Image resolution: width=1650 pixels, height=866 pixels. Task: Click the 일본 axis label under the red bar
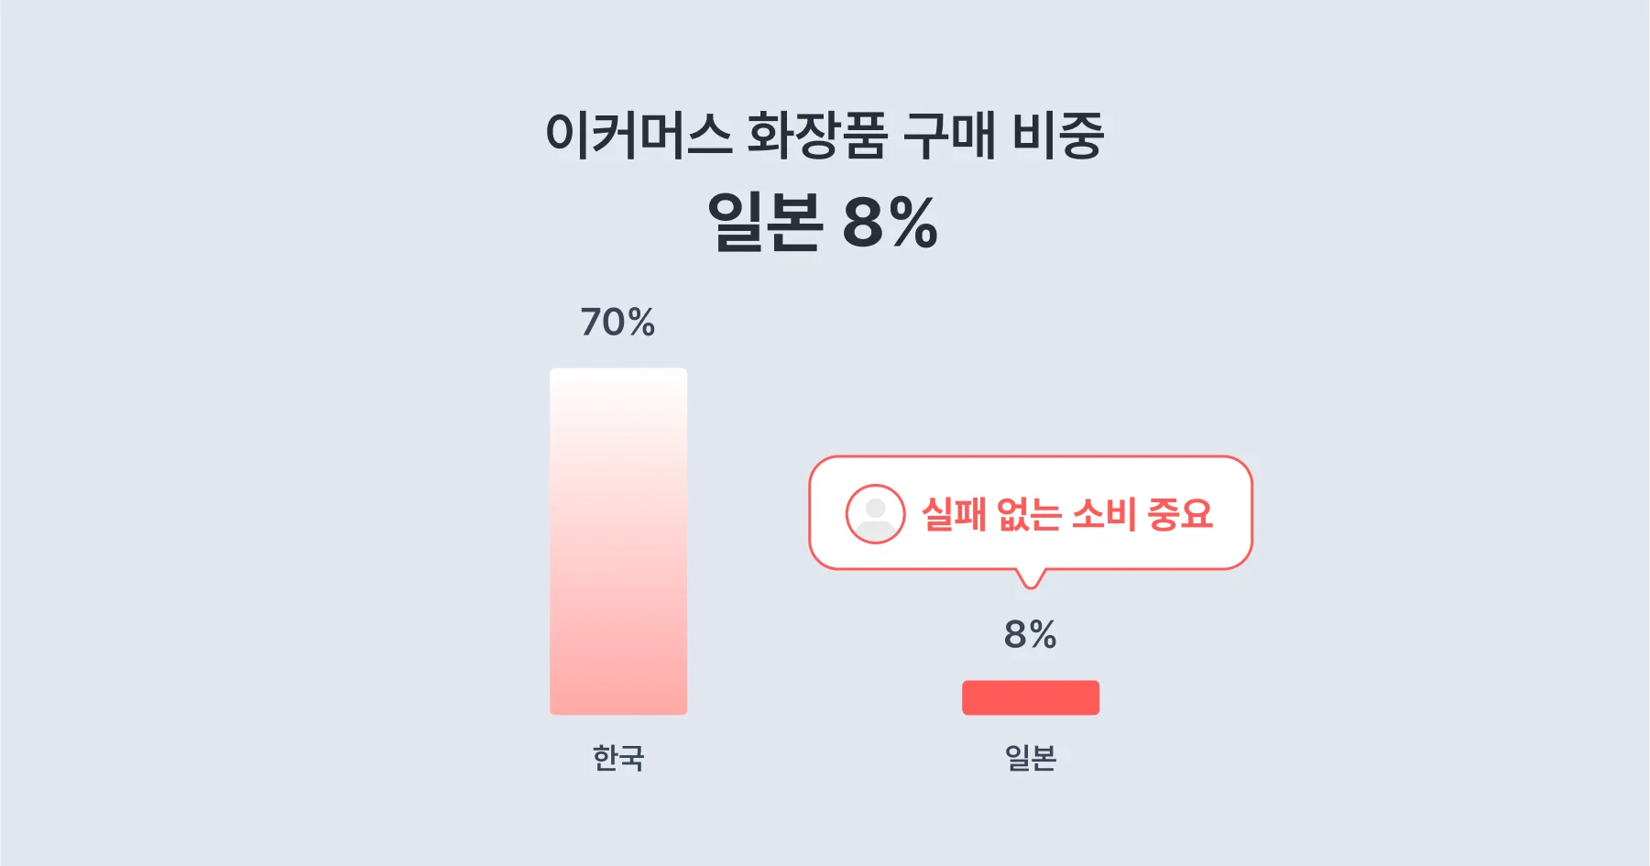point(1031,758)
